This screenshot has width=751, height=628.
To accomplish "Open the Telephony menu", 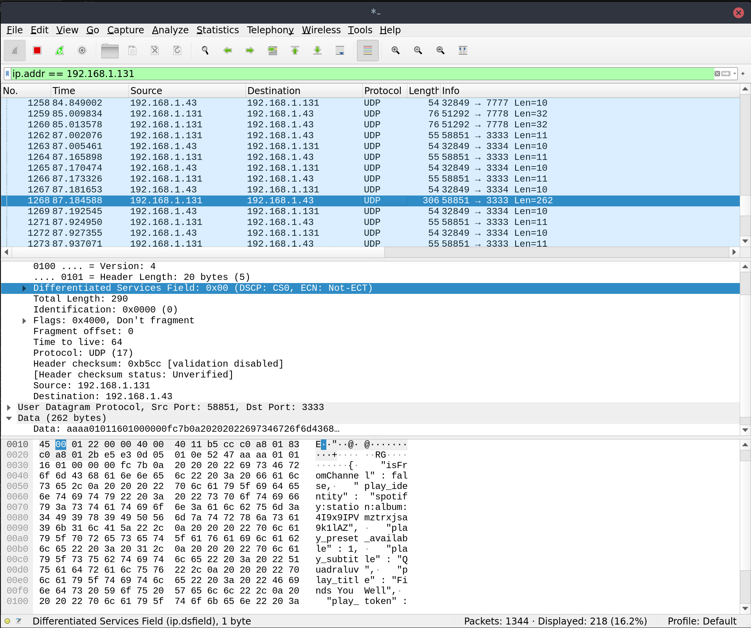I will pos(270,30).
